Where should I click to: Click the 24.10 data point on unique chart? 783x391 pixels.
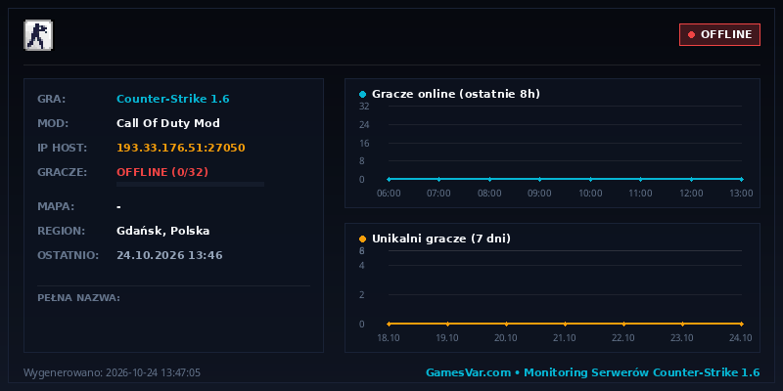coord(741,324)
